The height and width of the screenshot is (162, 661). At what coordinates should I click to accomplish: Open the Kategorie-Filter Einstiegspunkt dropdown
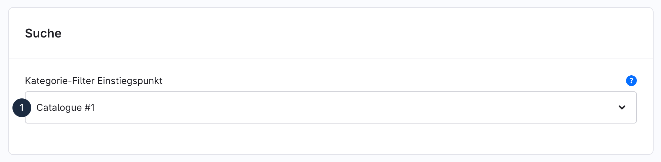pyautogui.click(x=330, y=107)
